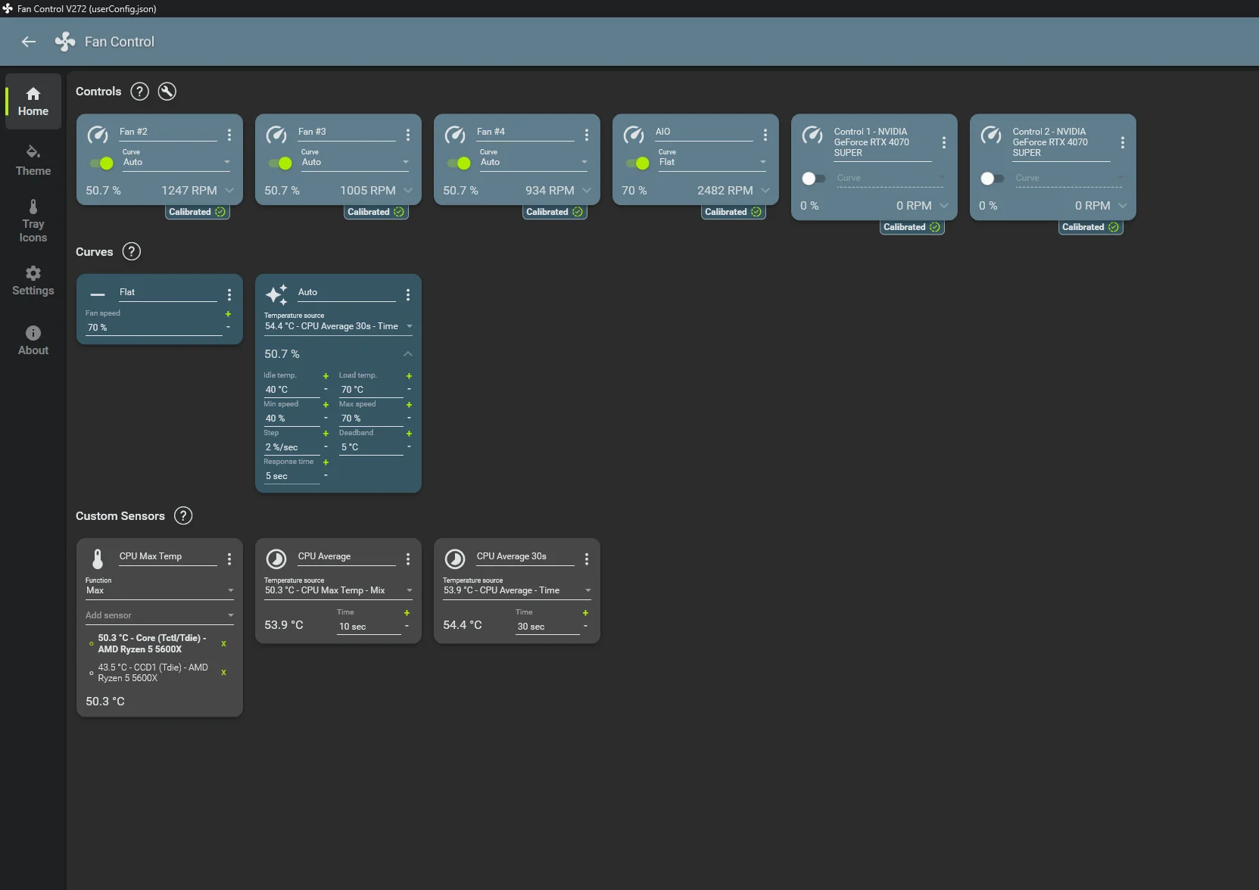Viewport: 1259px width, 890px height.
Task: Open the Fan #2 Curve dropdown
Action: [176, 160]
